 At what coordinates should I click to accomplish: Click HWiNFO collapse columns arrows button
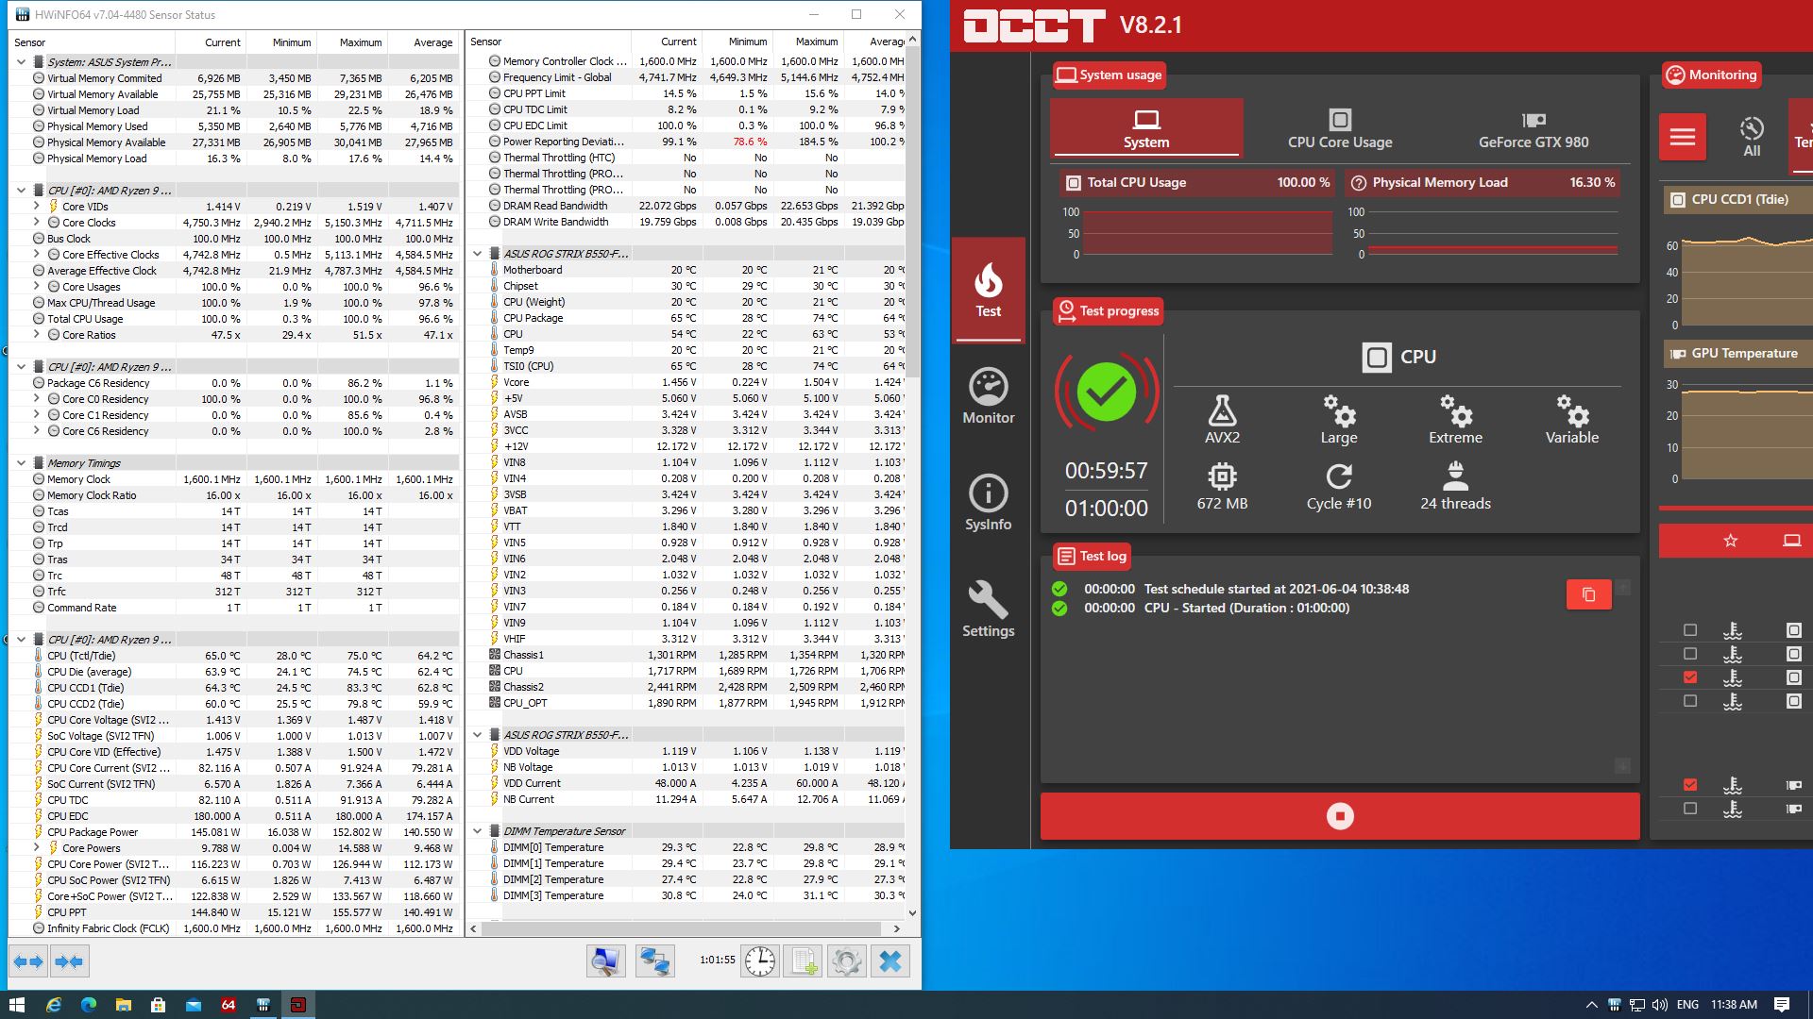[69, 961]
